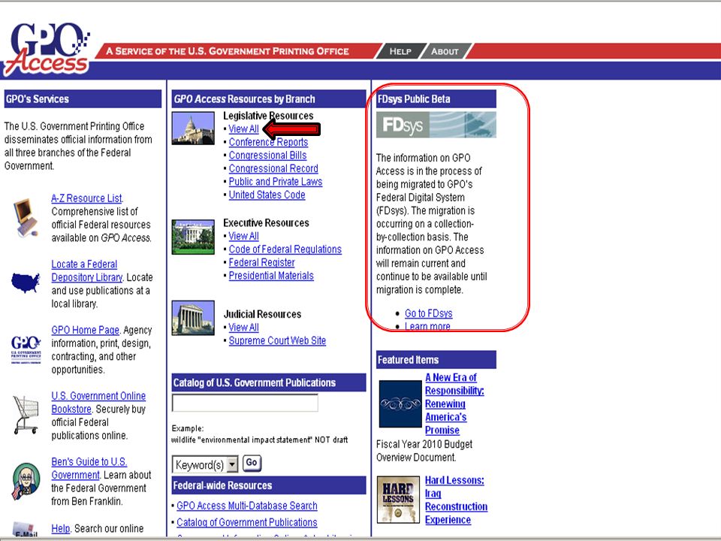Click the Ben Franklin cartoon icon

[x=26, y=481]
